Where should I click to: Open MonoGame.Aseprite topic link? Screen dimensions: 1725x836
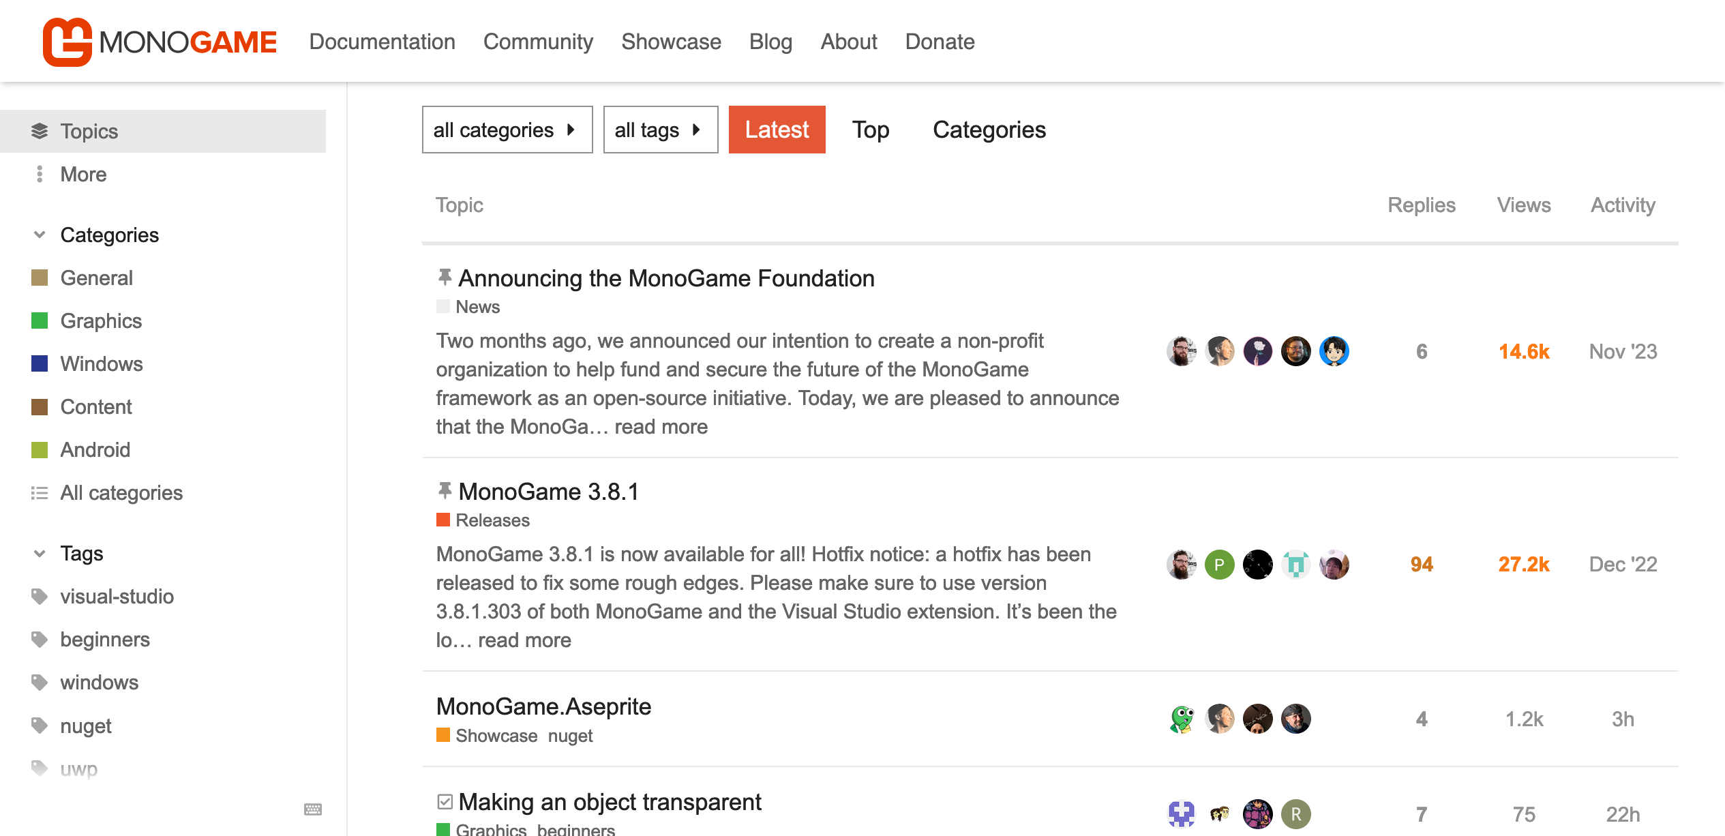point(543,706)
